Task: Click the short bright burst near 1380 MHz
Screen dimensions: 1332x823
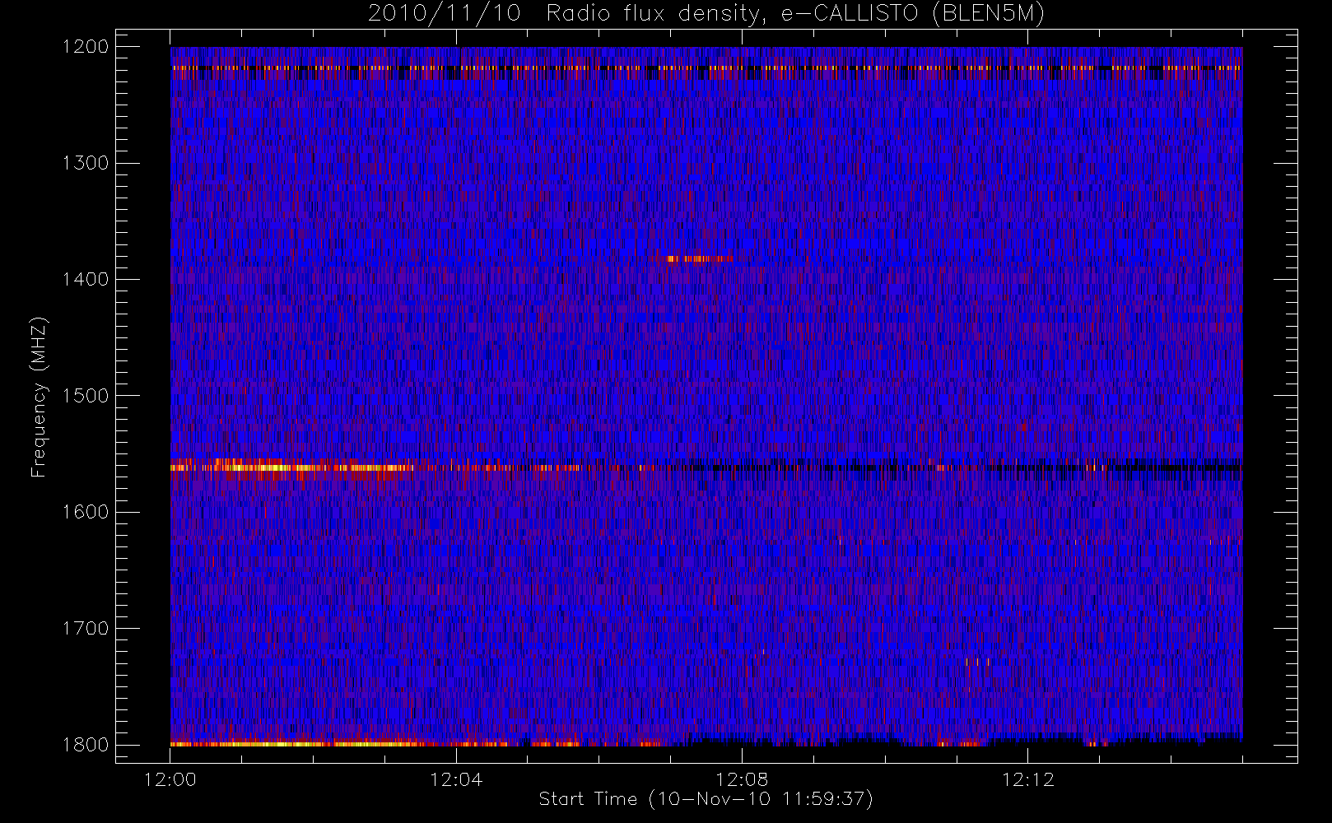Action: 699,258
